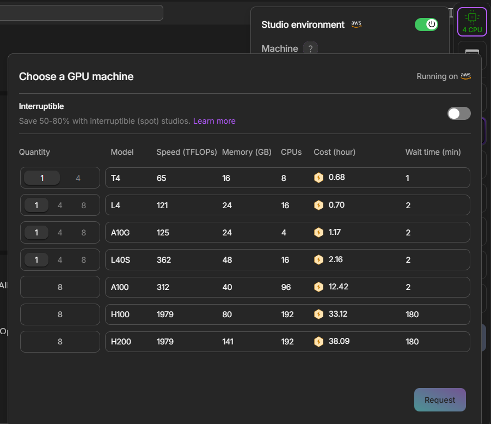
Task: Select the H100 machine row
Action: pos(287,314)
